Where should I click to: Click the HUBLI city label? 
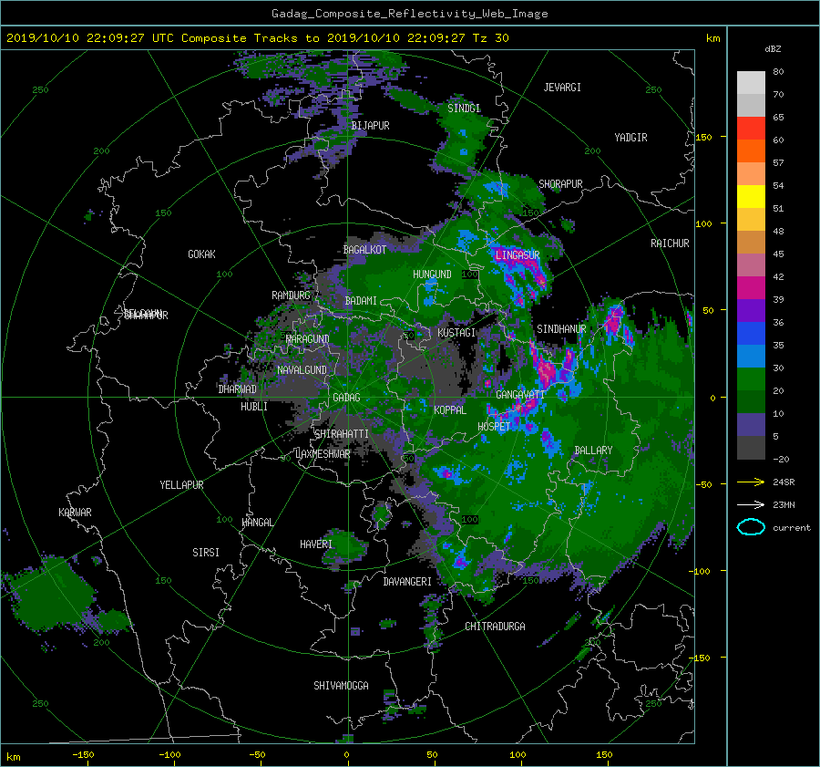pos(254,407)
